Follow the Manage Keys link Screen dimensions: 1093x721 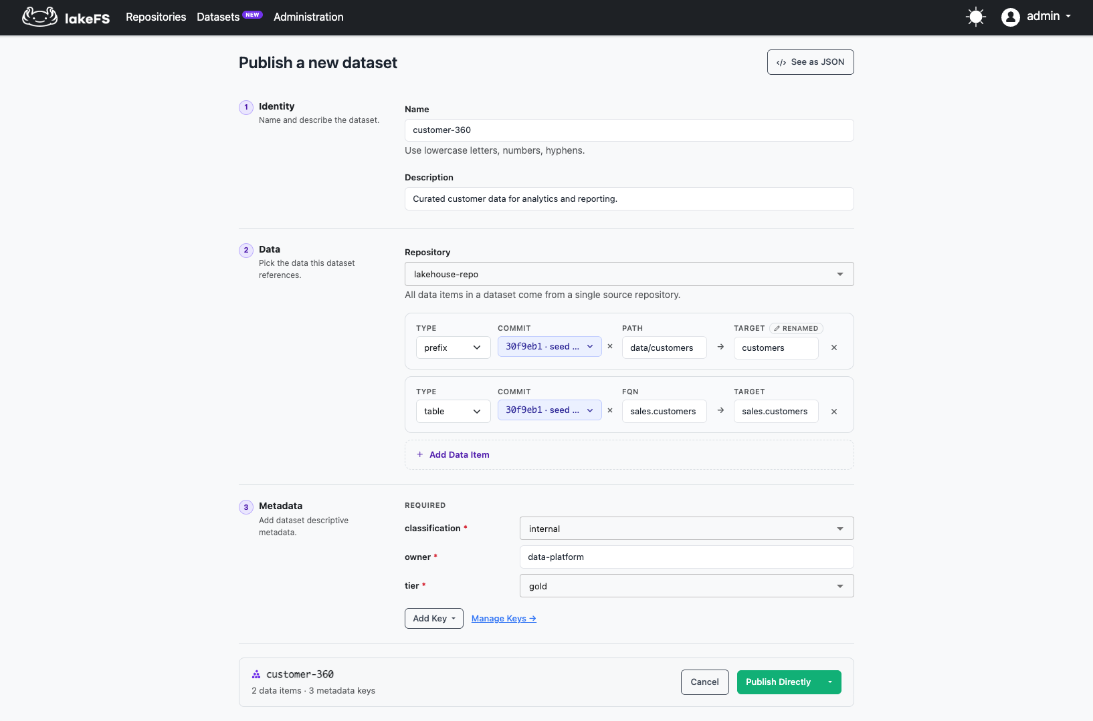click(504, 619)
